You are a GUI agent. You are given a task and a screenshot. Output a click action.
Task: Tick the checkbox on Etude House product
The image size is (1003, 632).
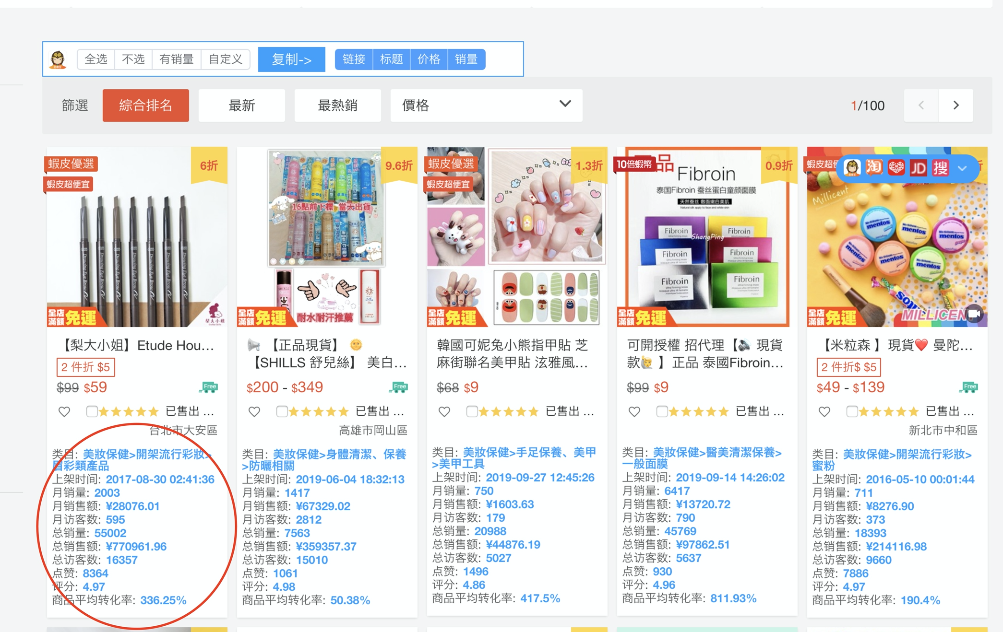(x=92, y=411)
